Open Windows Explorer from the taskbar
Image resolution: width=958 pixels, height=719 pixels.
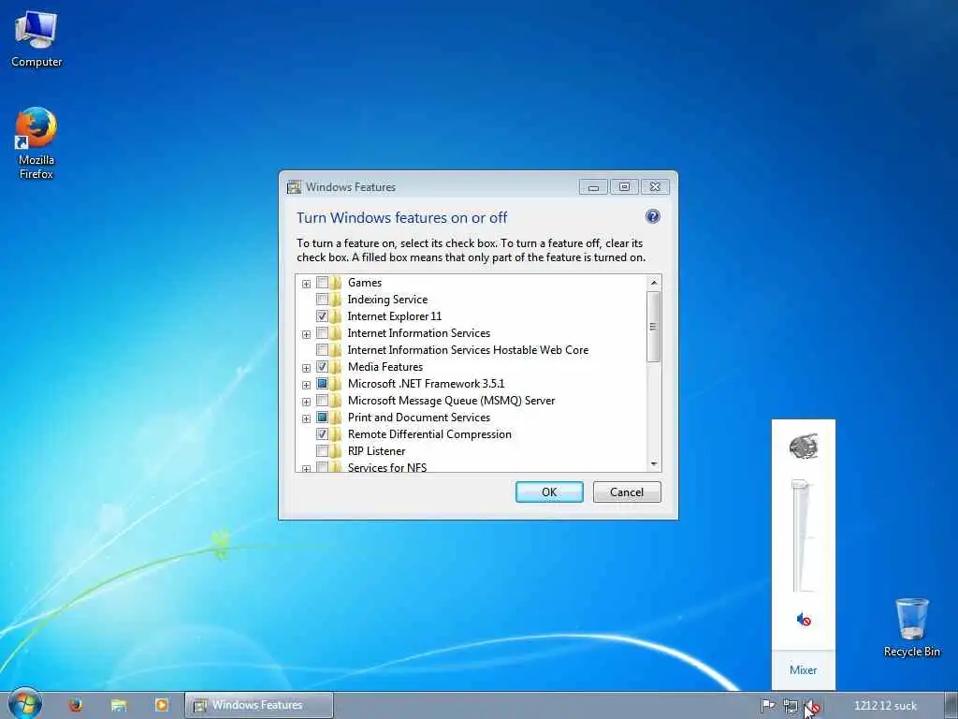(x=119, y=705)
